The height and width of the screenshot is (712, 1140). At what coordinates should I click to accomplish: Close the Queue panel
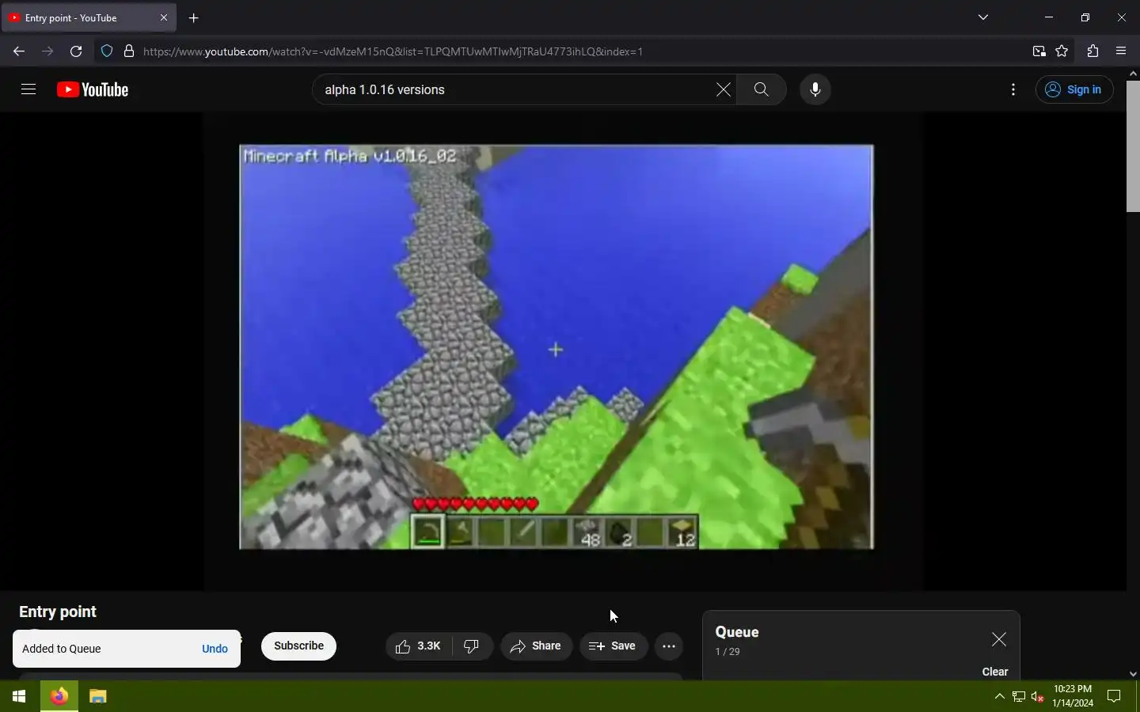[x=999, y=639]
